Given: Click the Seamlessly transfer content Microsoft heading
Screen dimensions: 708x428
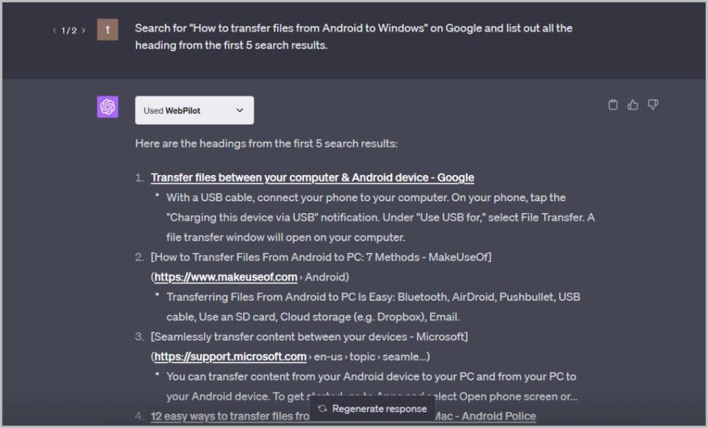Looking at the screenshot, I should 309,336.
